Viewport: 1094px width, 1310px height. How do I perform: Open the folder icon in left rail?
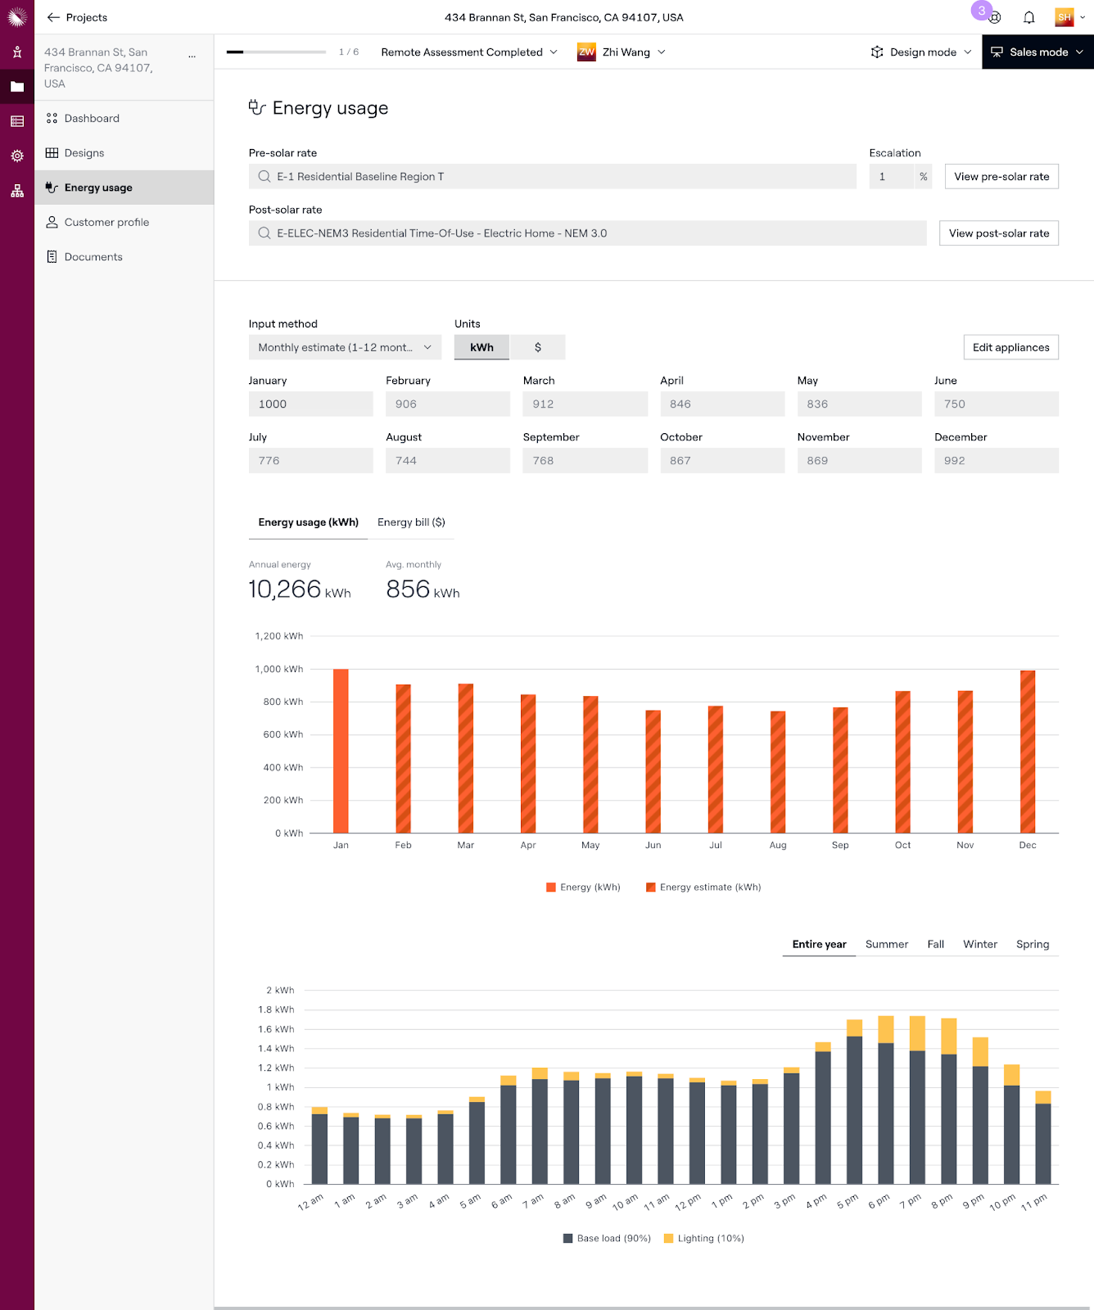[x=17, y=87]
